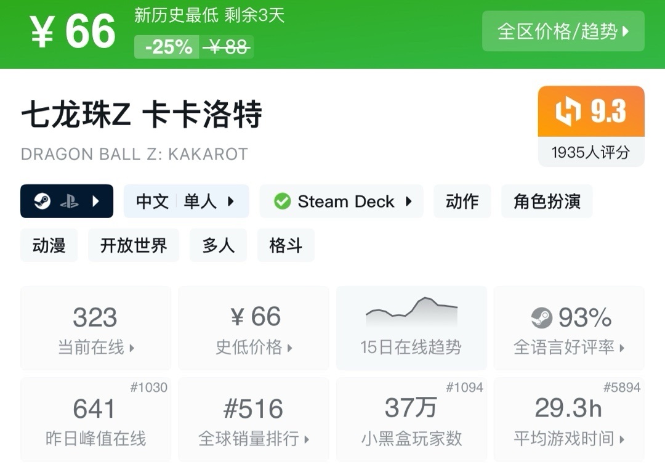Click the green Steam Deck verified checkmark
Image resolution: width=665 pixels, height=472 pixels.
point(282,201)
